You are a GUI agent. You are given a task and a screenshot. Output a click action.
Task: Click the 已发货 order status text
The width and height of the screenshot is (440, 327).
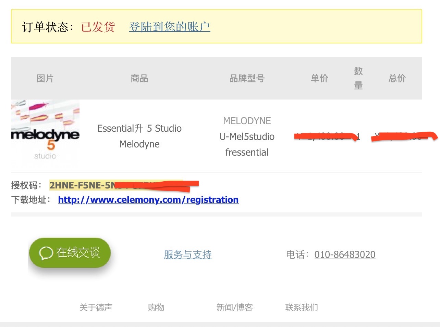coord(98,27)
